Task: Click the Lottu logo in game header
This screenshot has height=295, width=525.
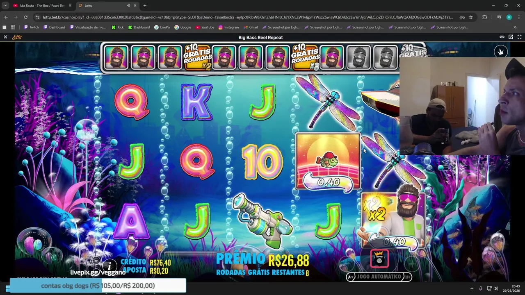Action: [17, 37]
